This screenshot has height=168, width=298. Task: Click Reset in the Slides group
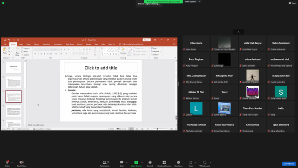[25, 52]
